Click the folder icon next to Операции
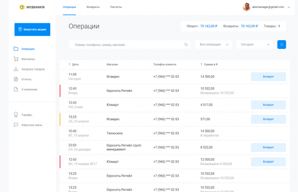 pyautogui.click(x=16, y=49)
